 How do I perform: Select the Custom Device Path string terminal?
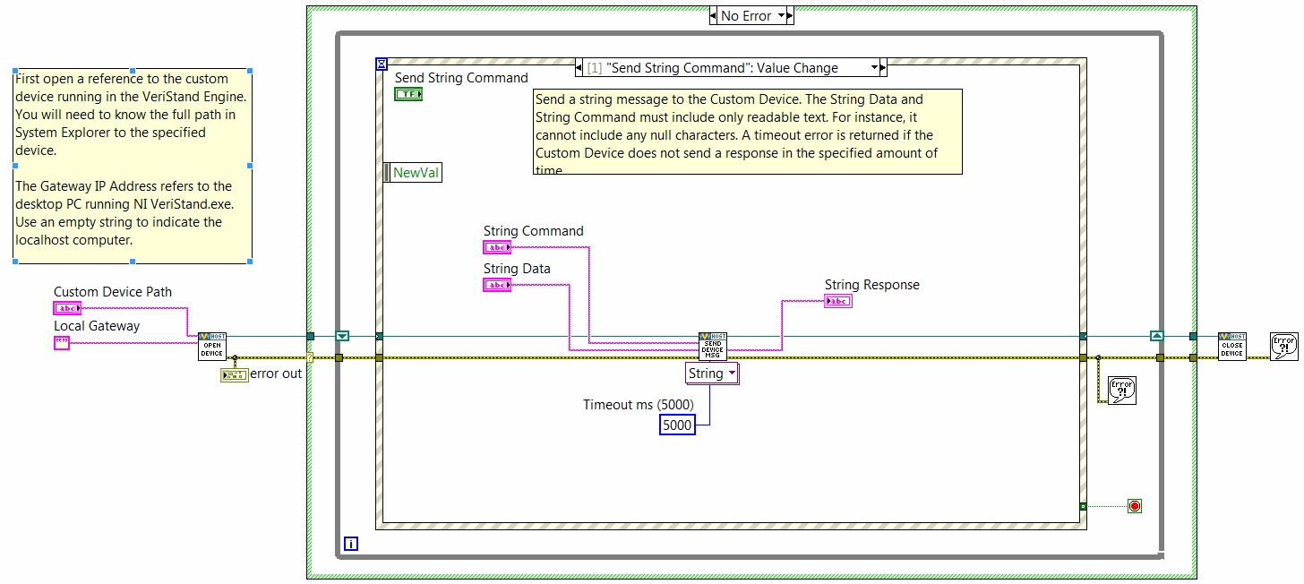click(x=67, y=308)
